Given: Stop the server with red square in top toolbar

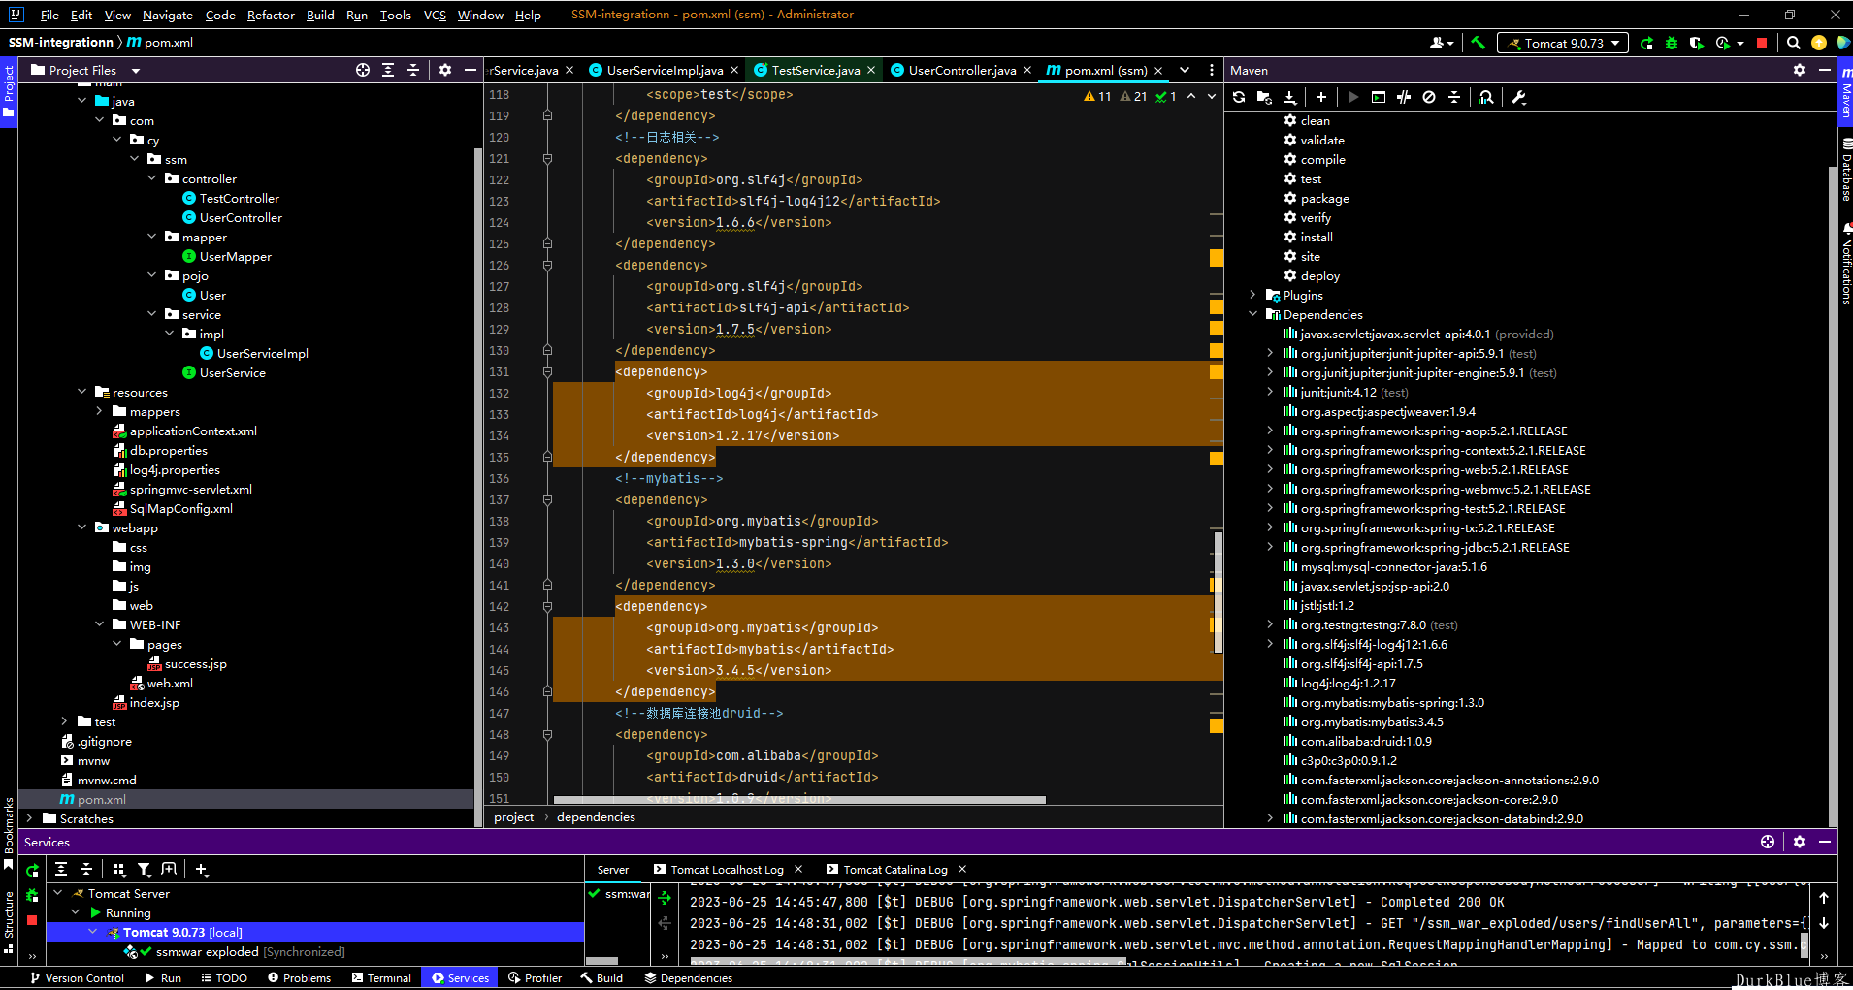Looking at the screenshot, I should click(x=1762, y=43).
